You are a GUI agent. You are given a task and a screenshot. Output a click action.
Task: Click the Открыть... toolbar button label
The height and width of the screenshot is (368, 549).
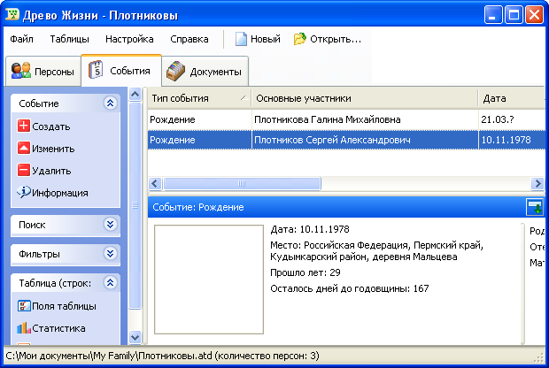coord(336,39)
